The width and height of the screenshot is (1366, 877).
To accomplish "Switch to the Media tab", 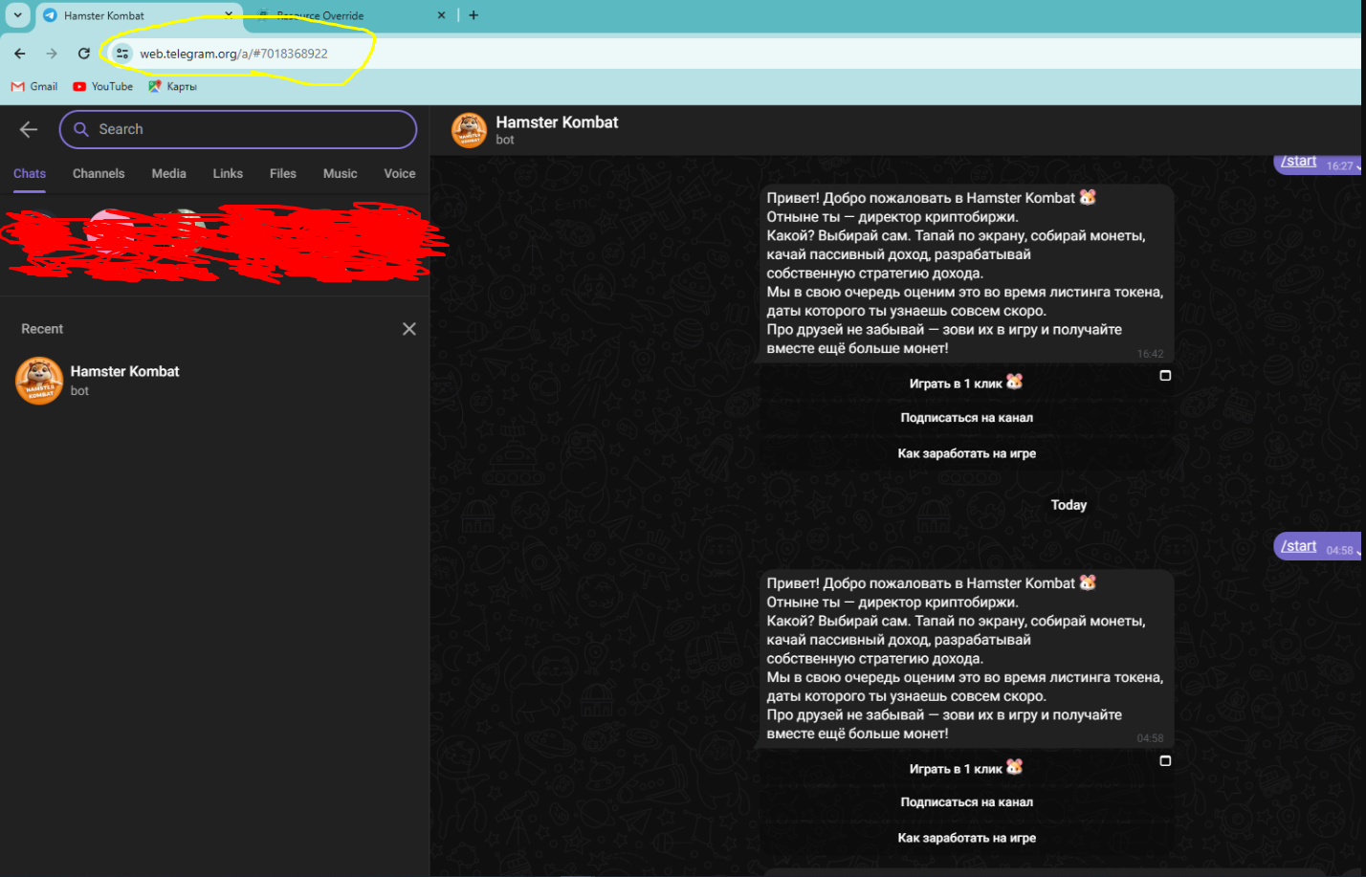I will coord(168,173).
